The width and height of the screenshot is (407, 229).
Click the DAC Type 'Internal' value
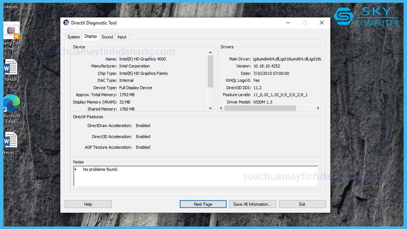click(126, 80)
